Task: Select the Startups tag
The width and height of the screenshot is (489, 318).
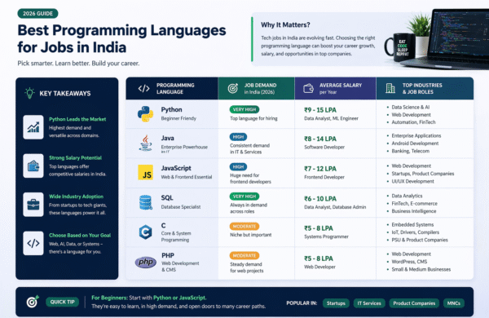Action: [336, 303]
